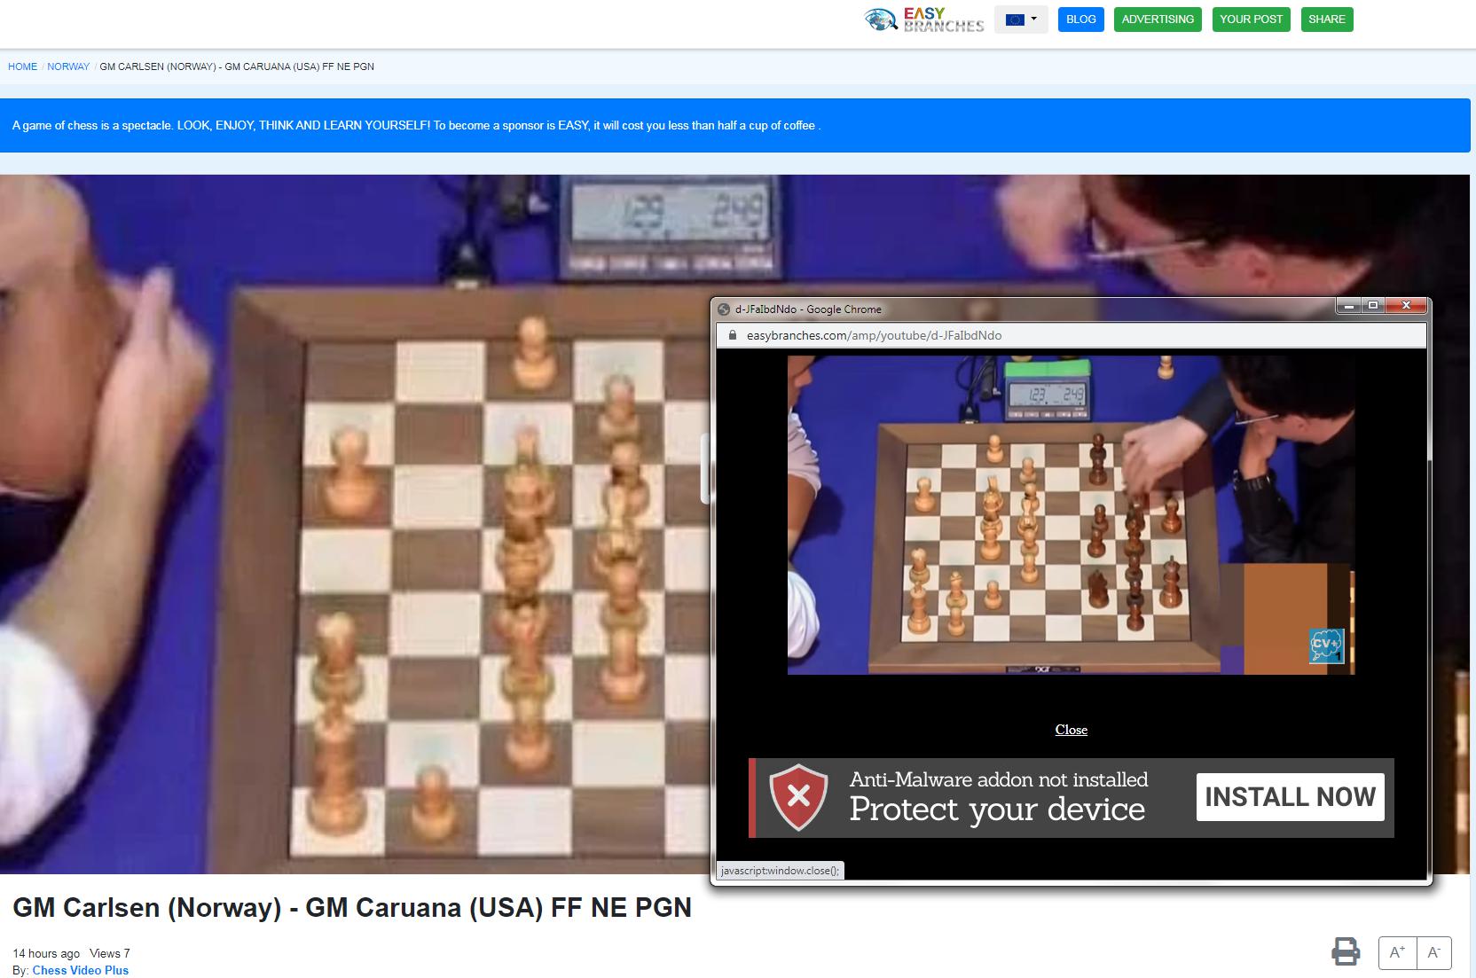The width and height of the screenshot is (1476, 978).
Task: Click the INSTALL NOW ad button
Action: pos(1290,797)
